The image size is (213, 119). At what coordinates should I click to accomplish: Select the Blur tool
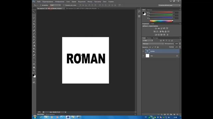[x=34, y=49]
